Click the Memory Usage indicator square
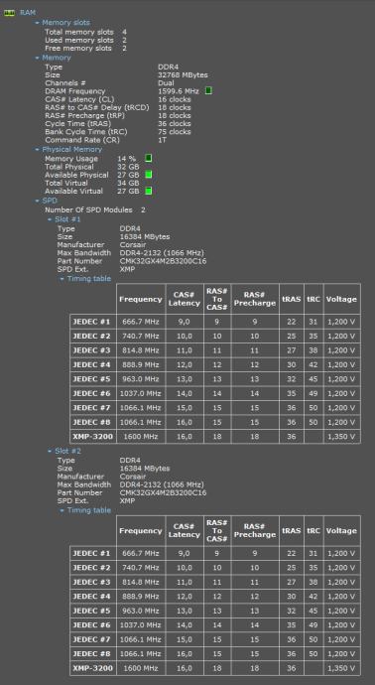The width and height of the screenshot is (375, 685). 149,158
